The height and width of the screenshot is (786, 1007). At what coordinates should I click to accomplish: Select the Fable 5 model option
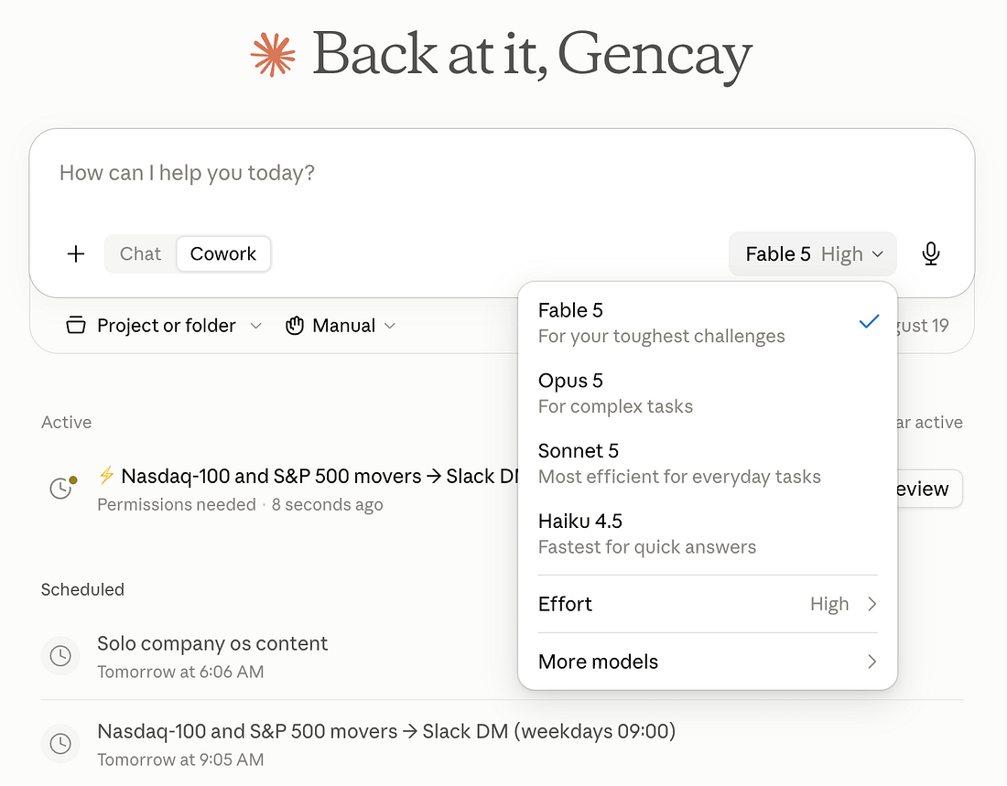(707, 322)
